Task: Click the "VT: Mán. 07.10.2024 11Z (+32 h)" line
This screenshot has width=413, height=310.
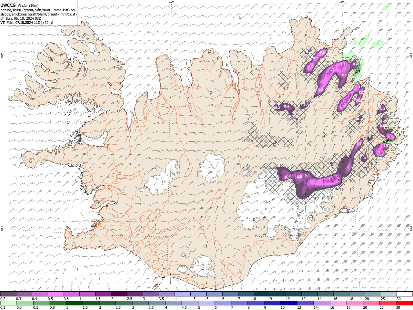Action: pos(27,23)
